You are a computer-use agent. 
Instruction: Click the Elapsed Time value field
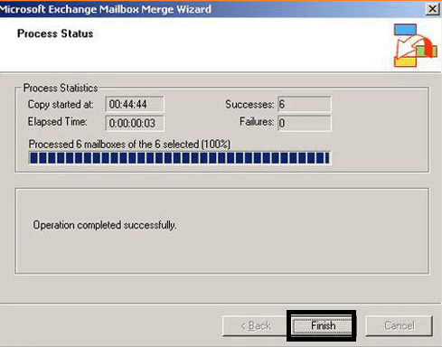tap(135, 123)
